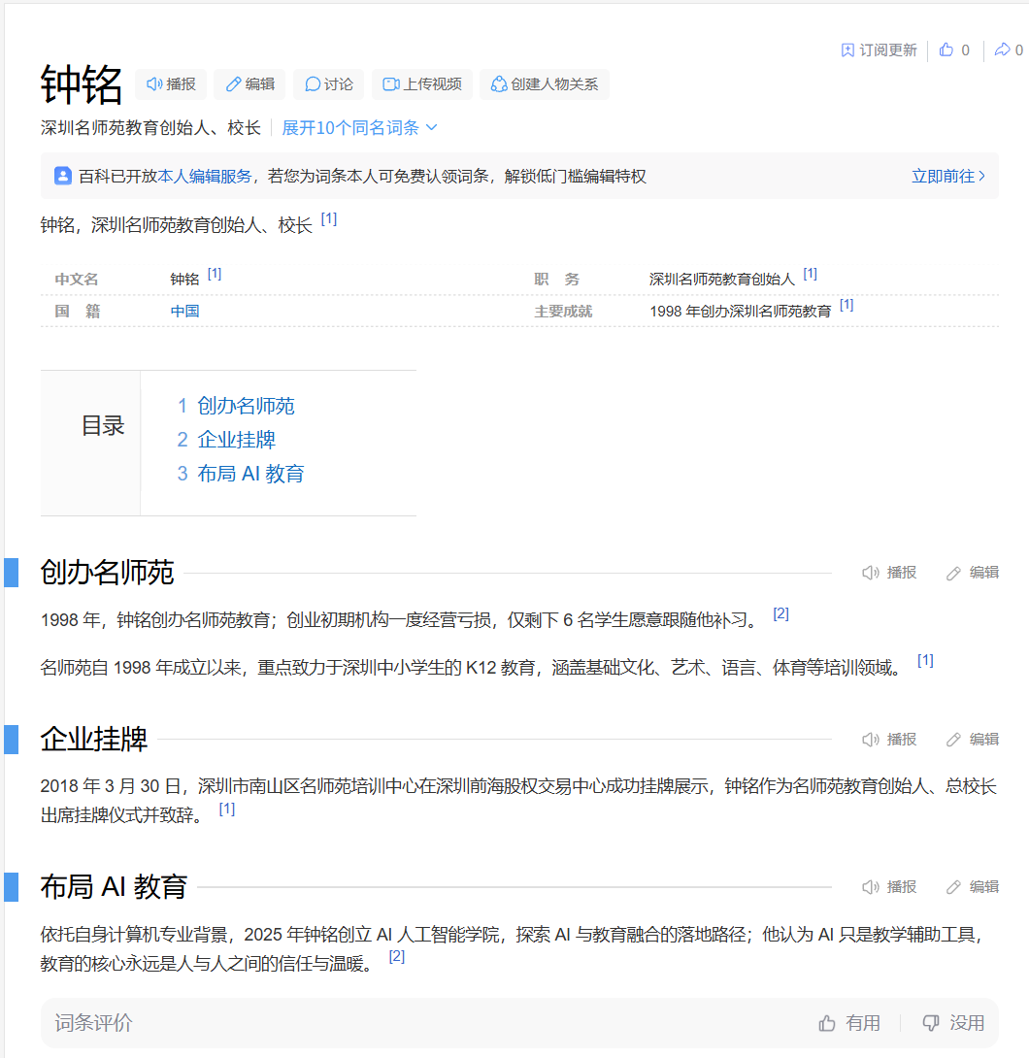
Task: Click the page title 钟铭
Action: coord(81,85)
